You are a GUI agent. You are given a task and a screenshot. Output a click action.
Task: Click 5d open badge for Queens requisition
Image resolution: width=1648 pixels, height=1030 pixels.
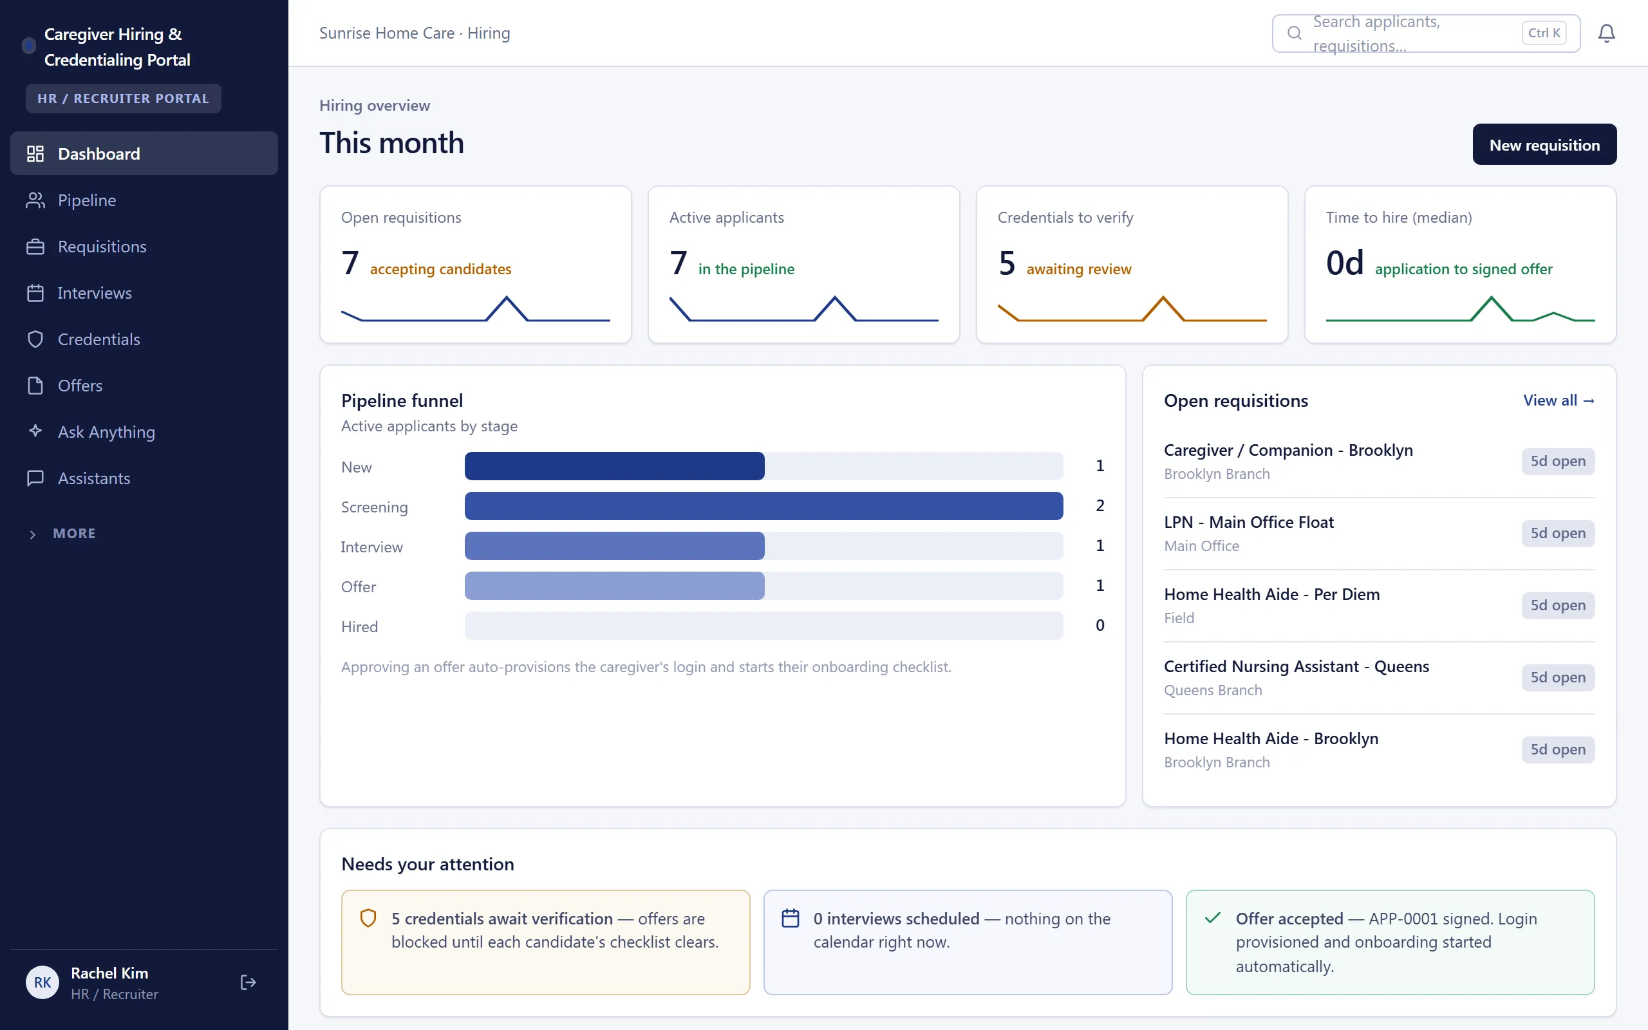tap(1558, 677)
